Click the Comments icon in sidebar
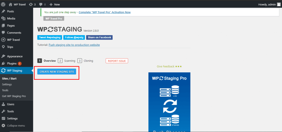 tap(3, 33)
